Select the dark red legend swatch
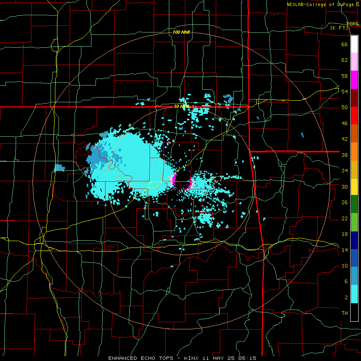 coord(354,97)
